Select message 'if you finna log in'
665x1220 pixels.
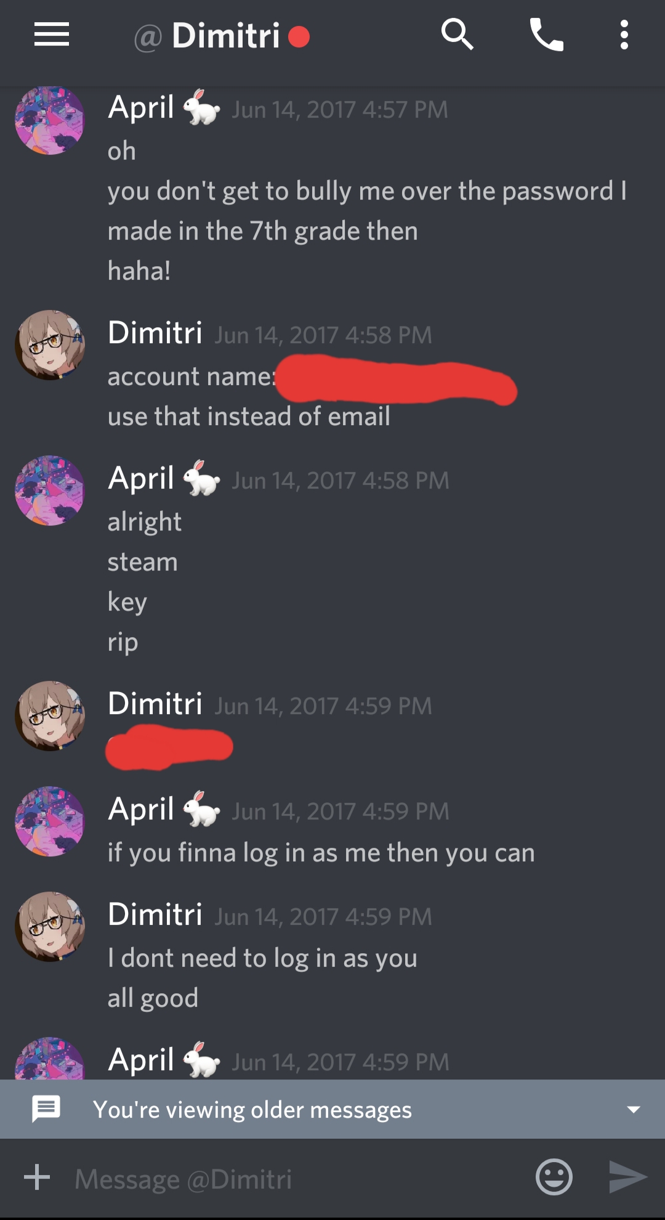point(321,853)
